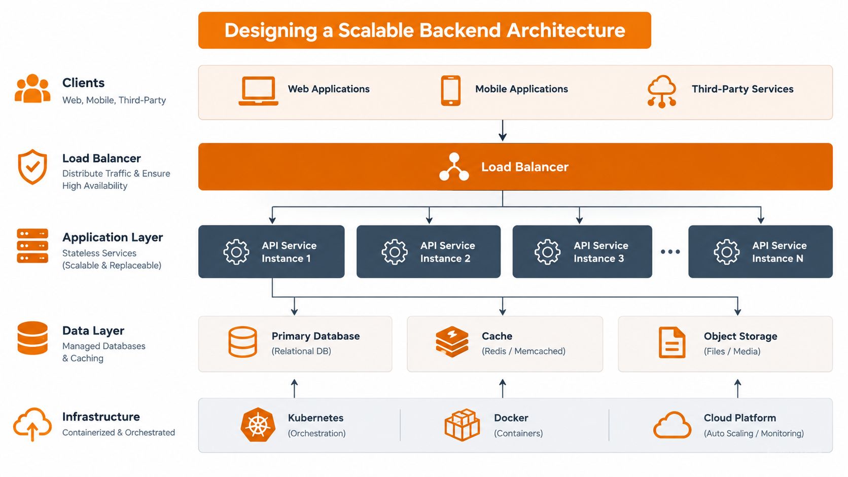Click the Data Layer database stack icon
This screenshot has height=477, width=848.
pyautogui.click(x=32, y=338)
